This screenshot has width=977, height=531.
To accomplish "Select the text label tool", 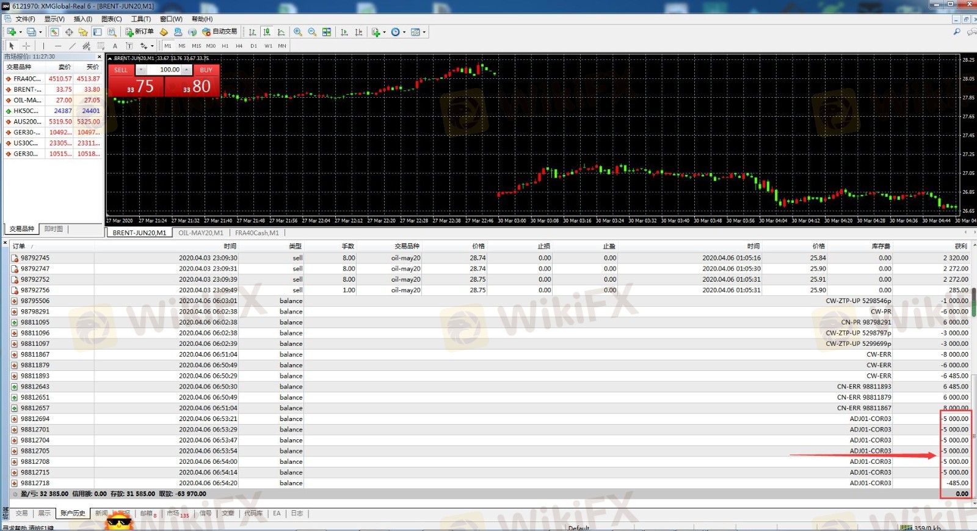I will (x=129, y=46).
